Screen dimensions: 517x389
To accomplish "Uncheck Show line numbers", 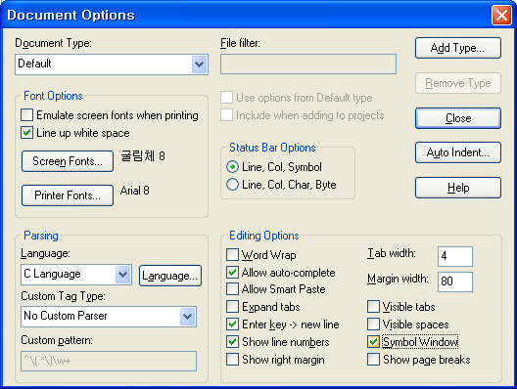I will click(232, 342).
